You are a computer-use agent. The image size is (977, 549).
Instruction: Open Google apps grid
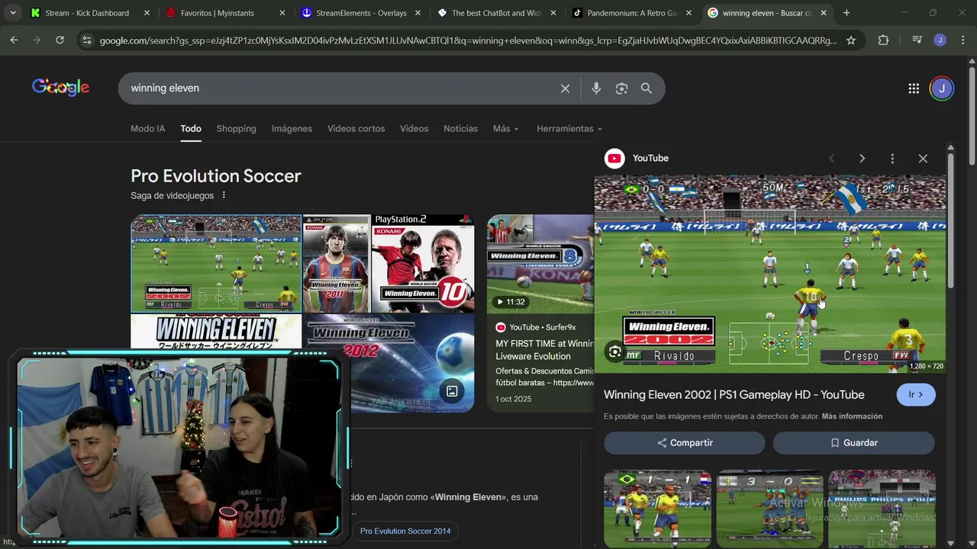[914, 88]
